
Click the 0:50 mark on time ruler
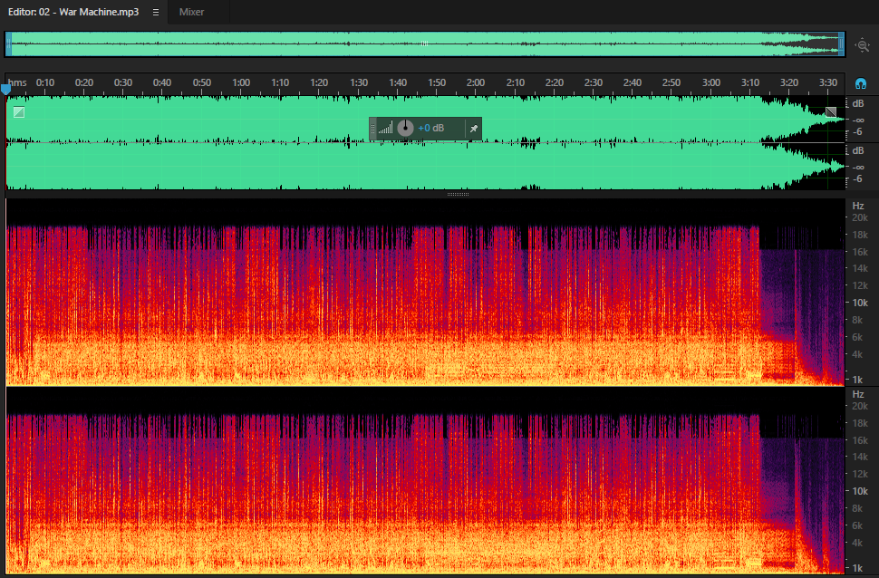pos(202,82)
